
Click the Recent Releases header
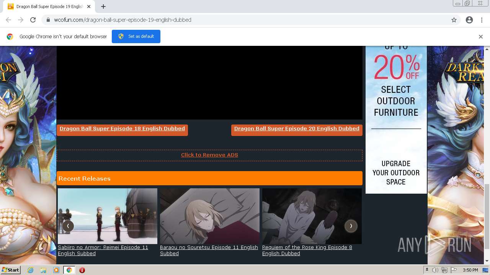click(x=209, y=178)
